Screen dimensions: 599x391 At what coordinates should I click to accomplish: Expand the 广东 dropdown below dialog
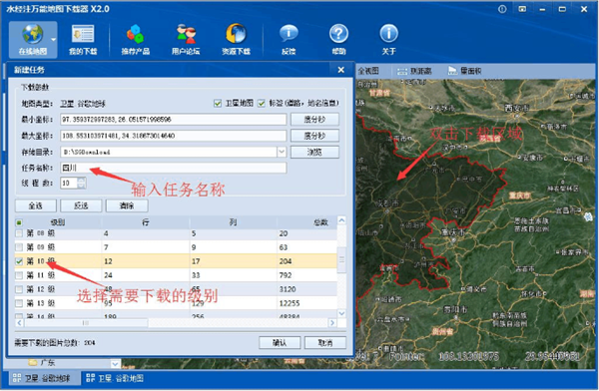pos(116,363)
